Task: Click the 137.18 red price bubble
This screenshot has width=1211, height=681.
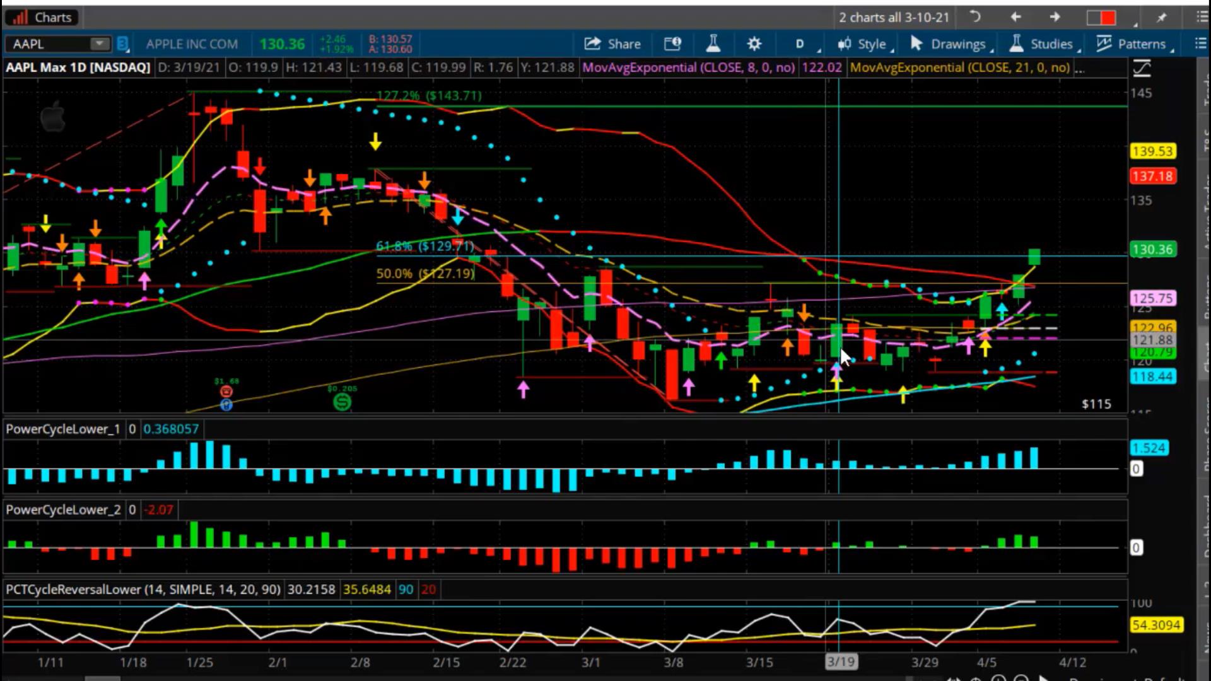Action: coord(1153,176)
